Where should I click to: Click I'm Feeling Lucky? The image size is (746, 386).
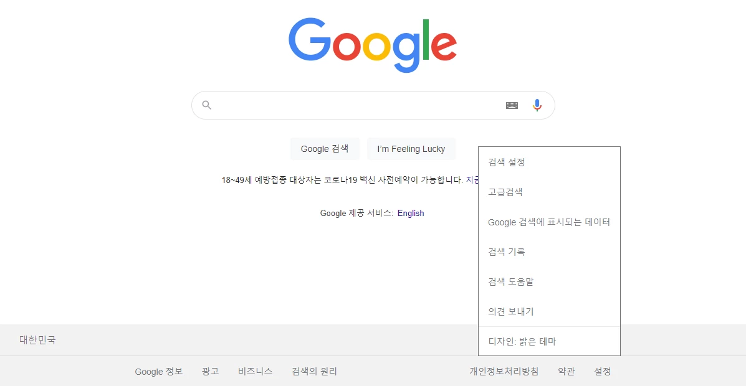(411, 149)
